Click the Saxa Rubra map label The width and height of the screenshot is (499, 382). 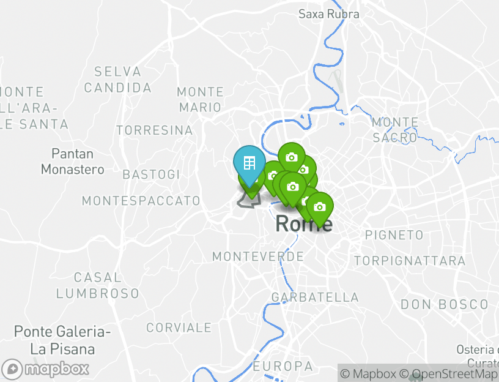329,14
